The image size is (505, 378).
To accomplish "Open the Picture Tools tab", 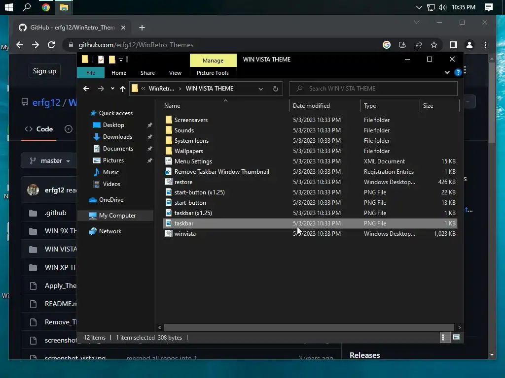I will 213,73.
